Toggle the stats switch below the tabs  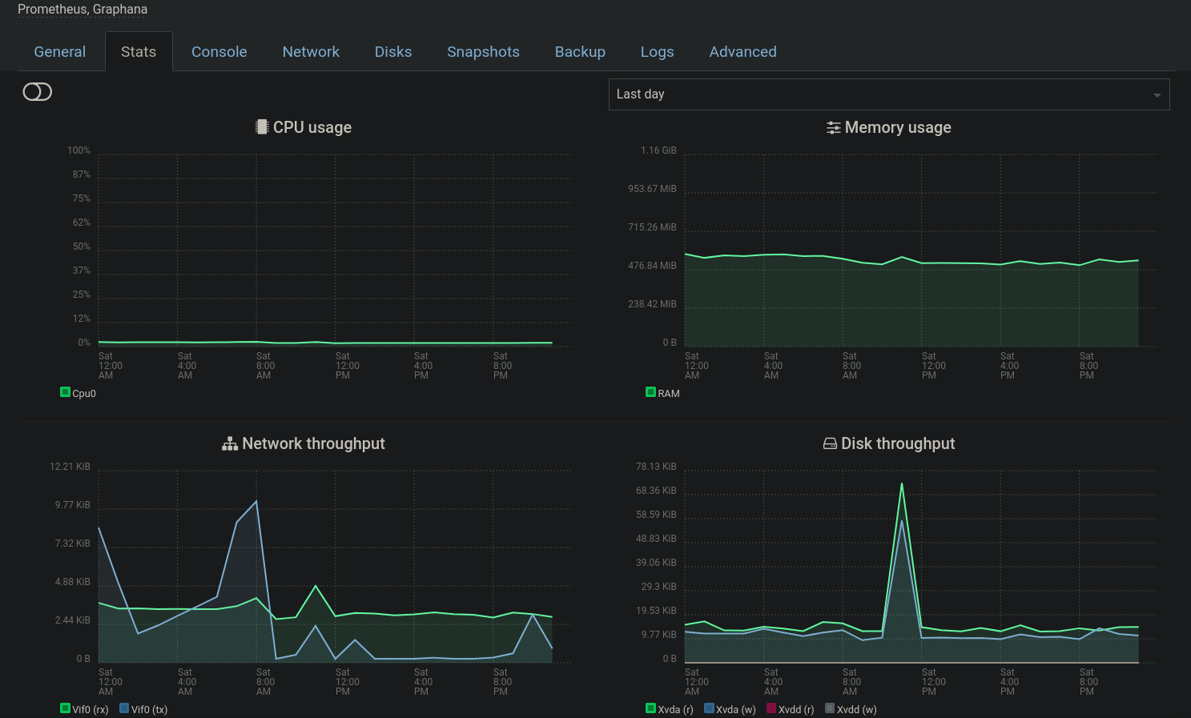tap(38, 92)
